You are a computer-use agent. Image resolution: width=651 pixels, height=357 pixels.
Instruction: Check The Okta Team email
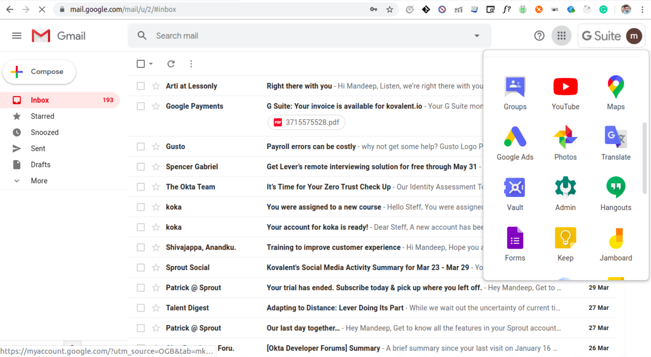pyautogui.click(x=140, y=187)
